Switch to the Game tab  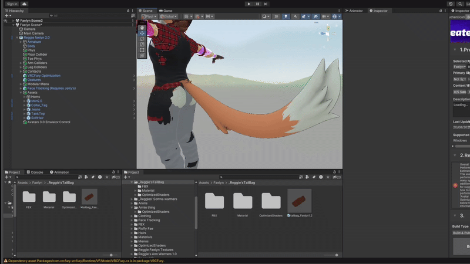click(166, 11)
